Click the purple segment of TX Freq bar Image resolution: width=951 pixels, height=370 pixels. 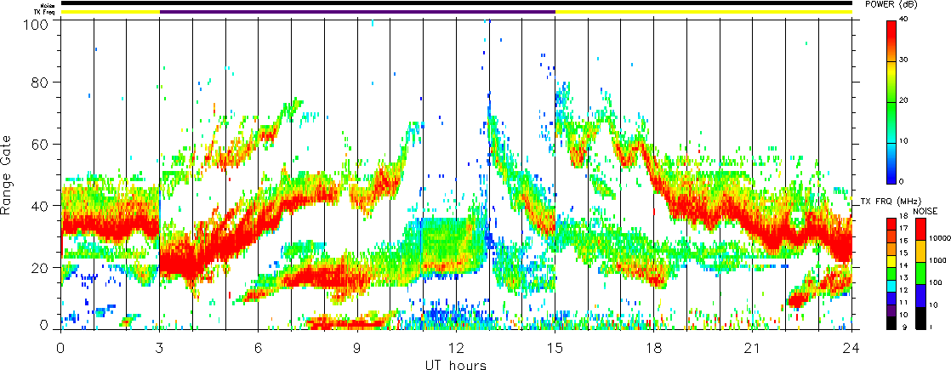pos(357,12)
